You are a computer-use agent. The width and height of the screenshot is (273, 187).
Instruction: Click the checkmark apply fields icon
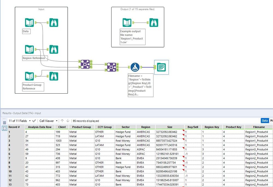34,121
